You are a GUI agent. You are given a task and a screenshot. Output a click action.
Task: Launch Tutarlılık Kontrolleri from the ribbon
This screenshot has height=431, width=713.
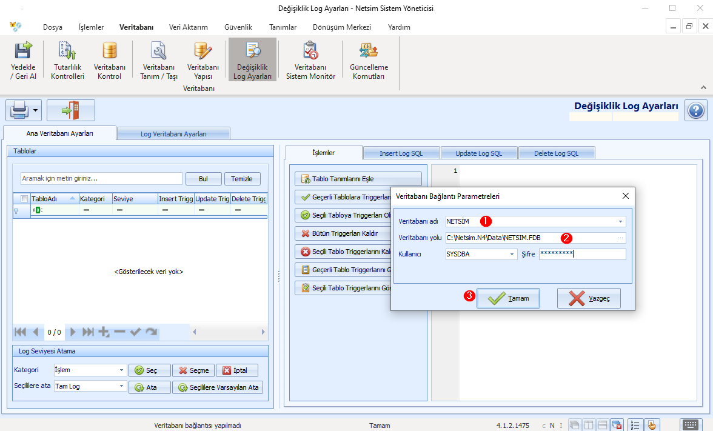click(x=67, y=61)
